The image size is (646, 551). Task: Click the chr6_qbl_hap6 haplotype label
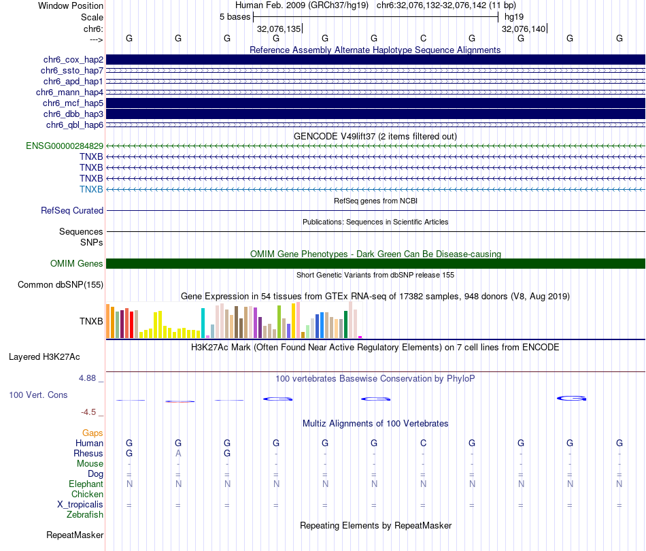[x=74, y=124]
